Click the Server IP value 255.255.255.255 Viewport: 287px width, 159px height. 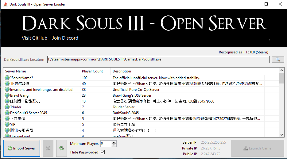click(x=213, y=142)
